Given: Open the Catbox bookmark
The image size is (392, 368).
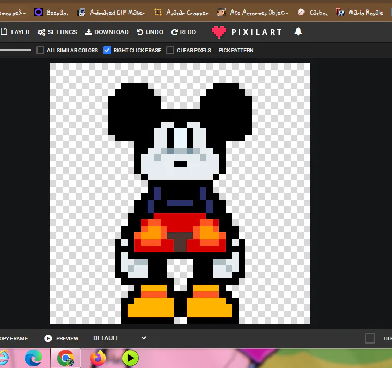Looking at the screenshot, I should [x=312, y=12].
